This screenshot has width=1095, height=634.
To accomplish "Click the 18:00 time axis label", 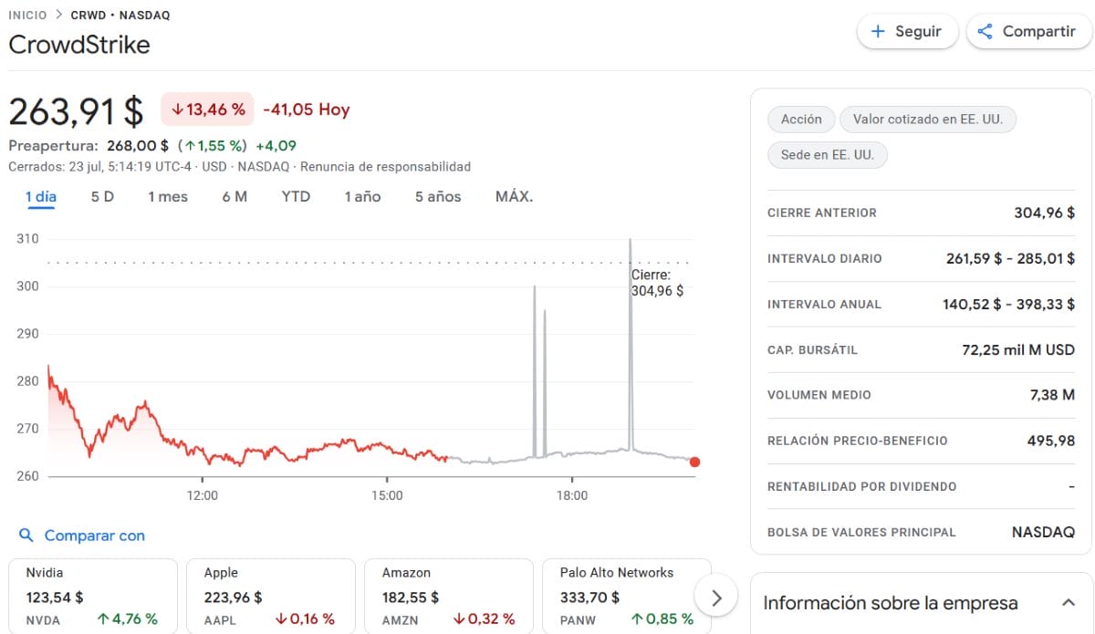I will (x=572, y=496).
